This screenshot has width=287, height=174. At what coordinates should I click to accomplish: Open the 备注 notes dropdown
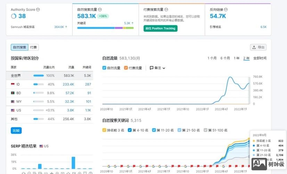point(157,68)
